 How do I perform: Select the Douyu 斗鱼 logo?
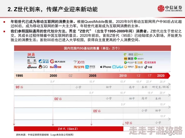[139, 62]
